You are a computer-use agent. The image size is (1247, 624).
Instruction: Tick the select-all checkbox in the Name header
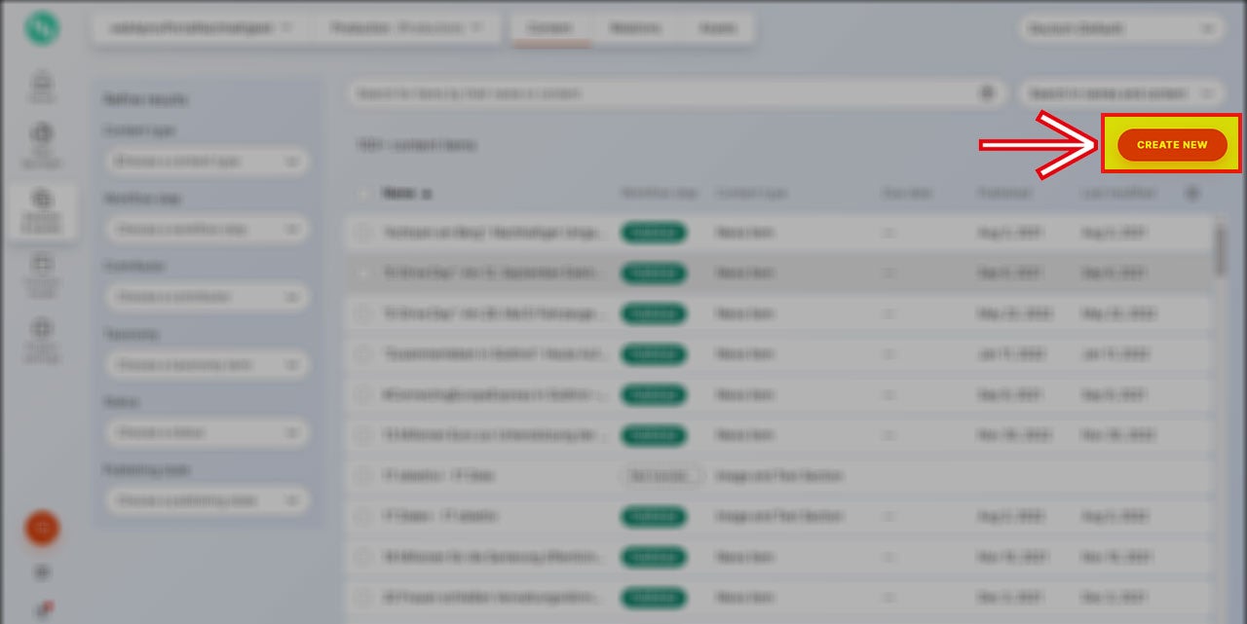click(363, 194)
